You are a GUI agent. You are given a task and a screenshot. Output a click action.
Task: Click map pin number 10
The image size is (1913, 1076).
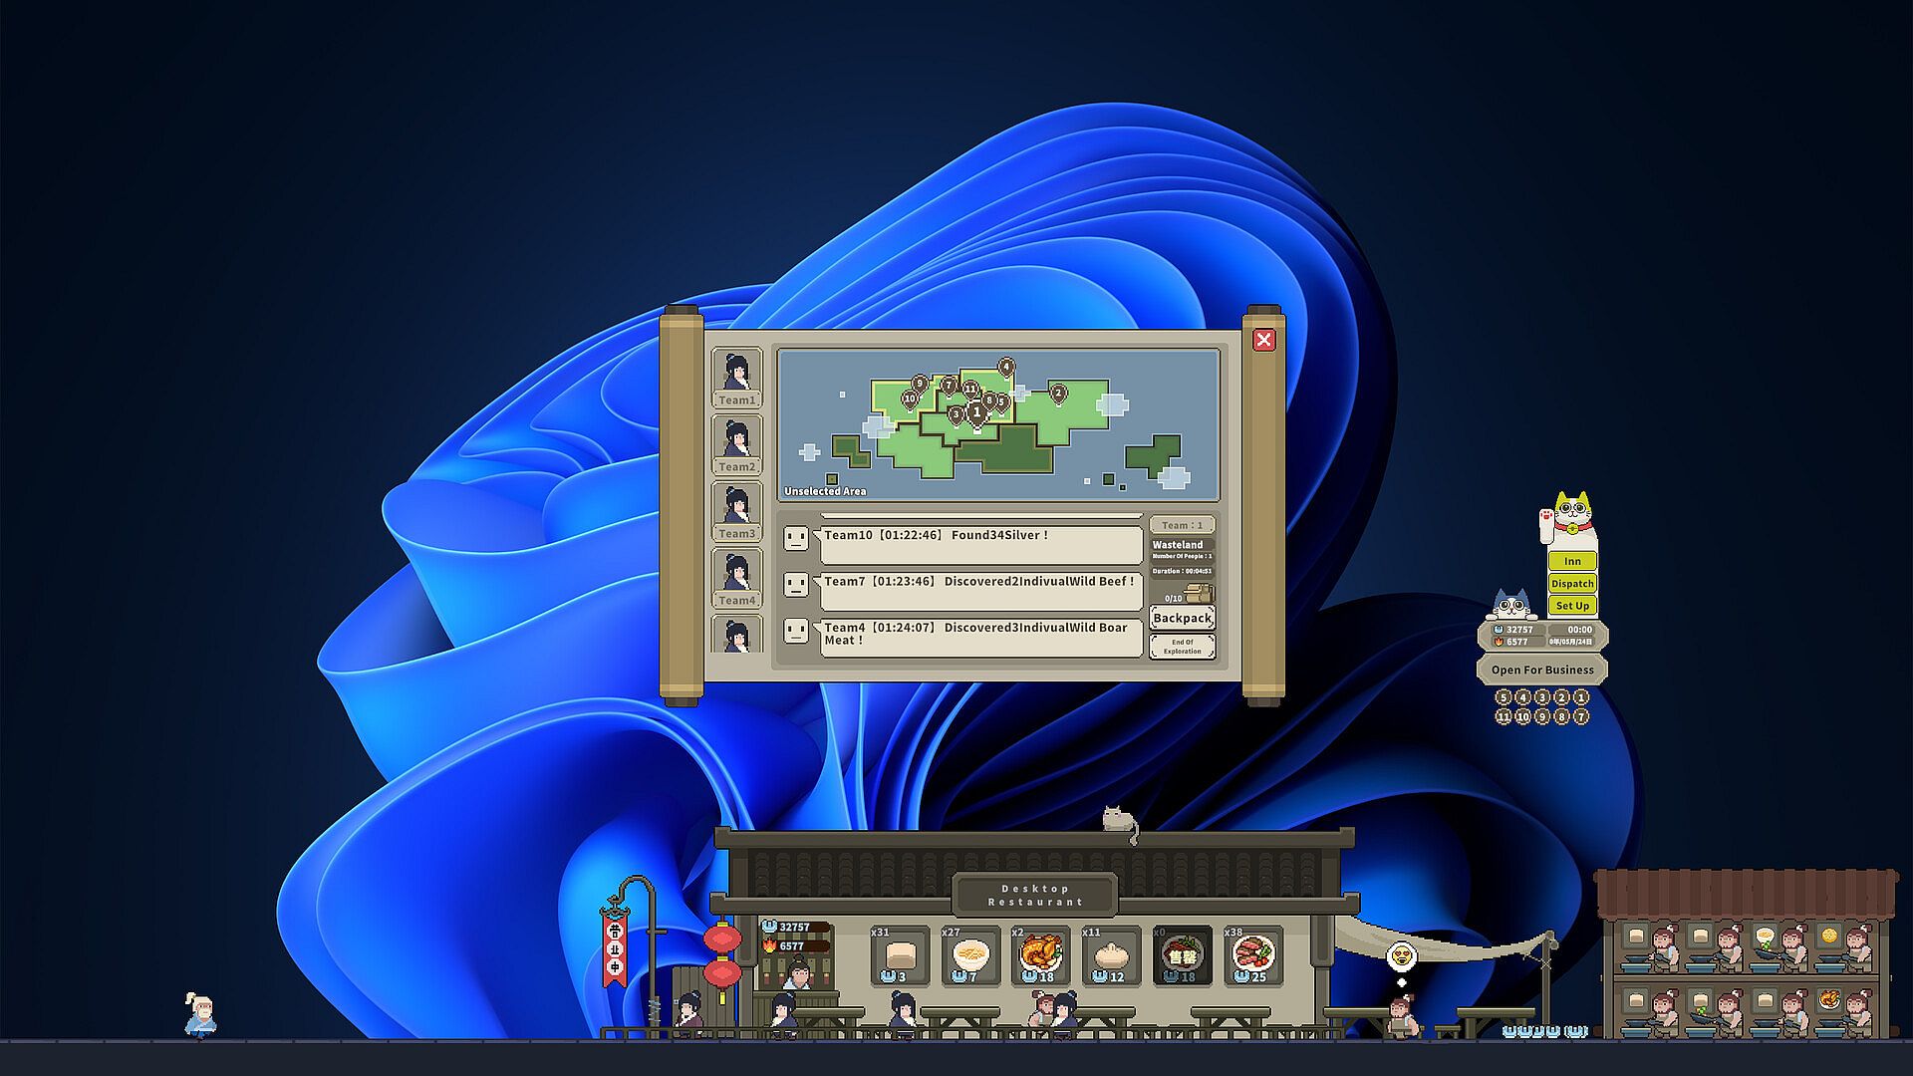pos(909,400)
